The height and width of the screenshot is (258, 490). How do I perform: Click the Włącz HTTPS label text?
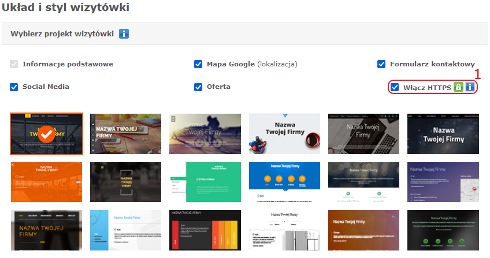pyautogui.click(x=427, y=88)
